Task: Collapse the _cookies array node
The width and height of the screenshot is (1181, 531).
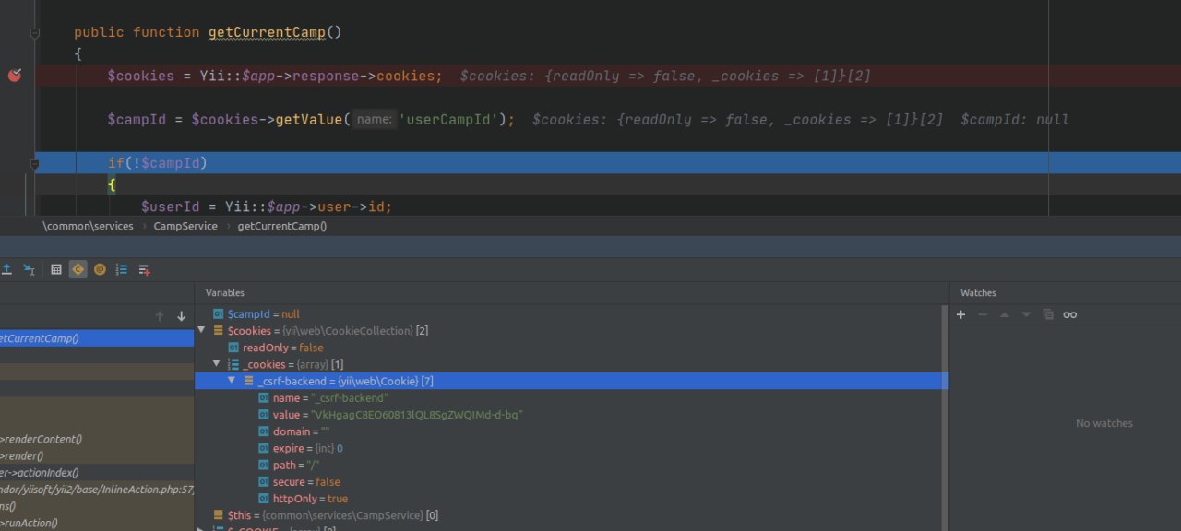Action: click(217, 364)
